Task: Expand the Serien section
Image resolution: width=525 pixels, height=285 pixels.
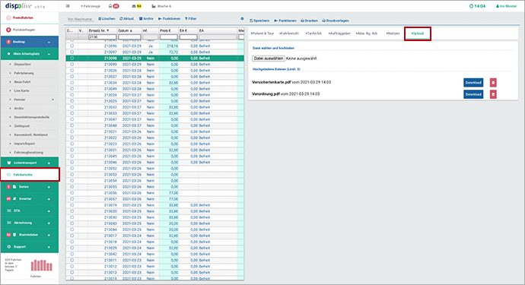Action: tap(49, 187)
